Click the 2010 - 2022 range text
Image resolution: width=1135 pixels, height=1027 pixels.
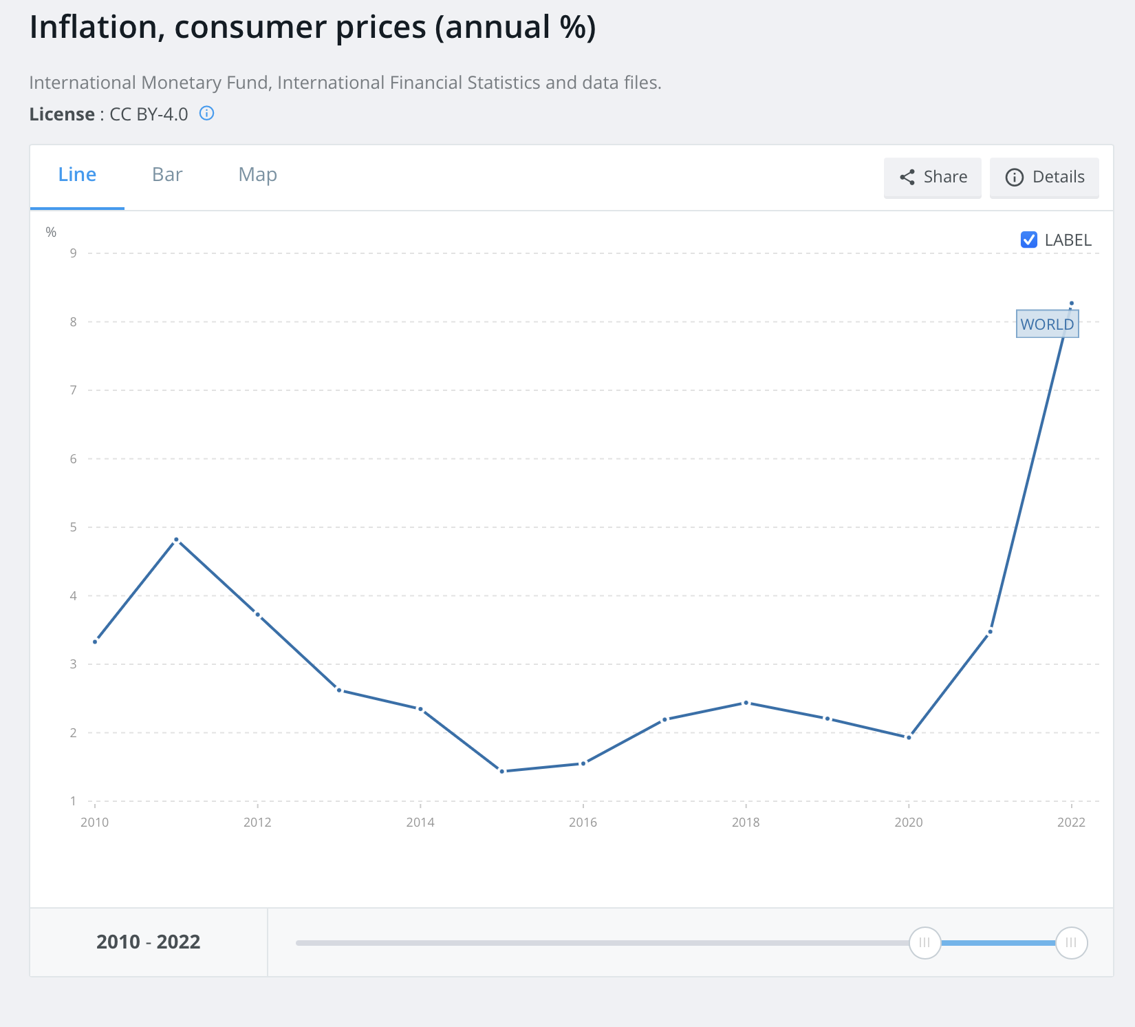tap(148, 942)
